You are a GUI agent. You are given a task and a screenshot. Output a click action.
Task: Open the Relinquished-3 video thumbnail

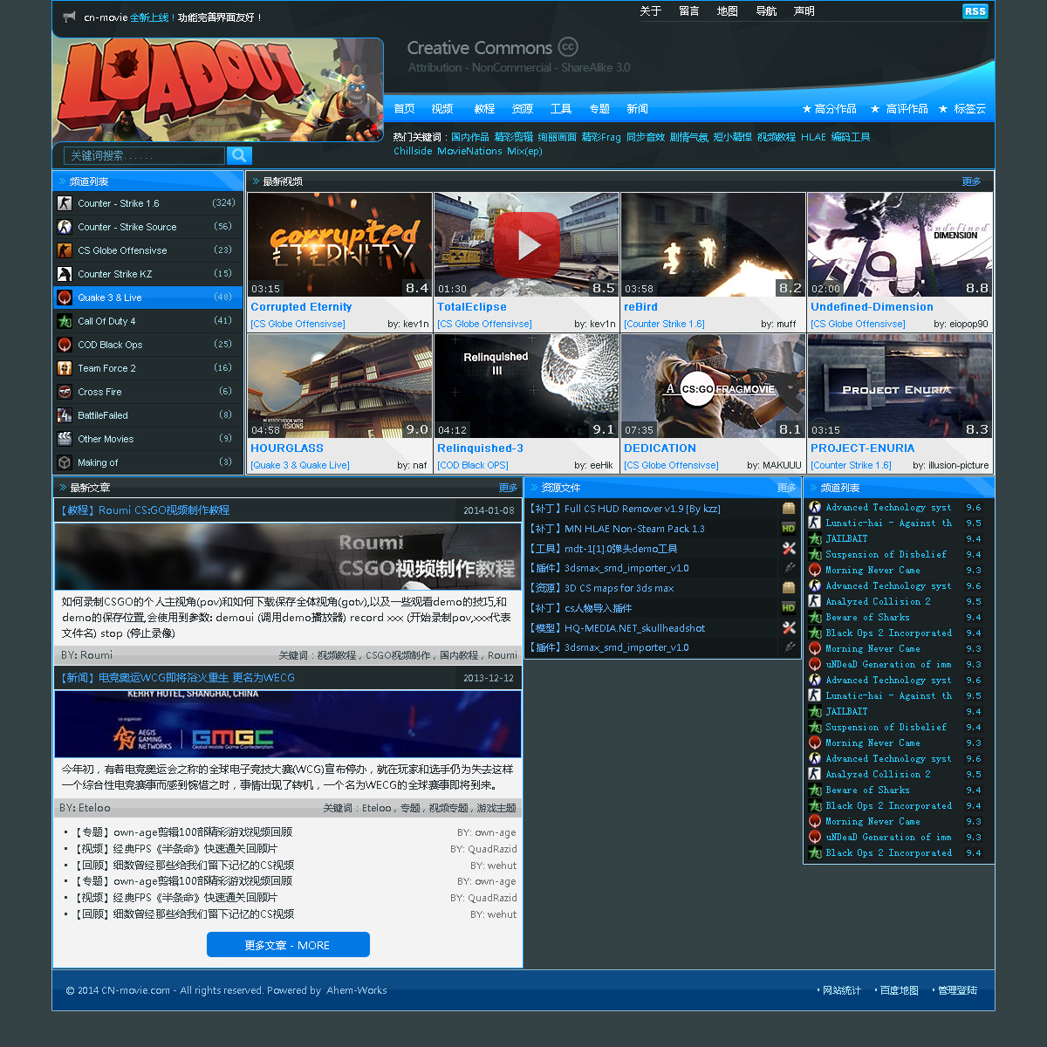526,387
